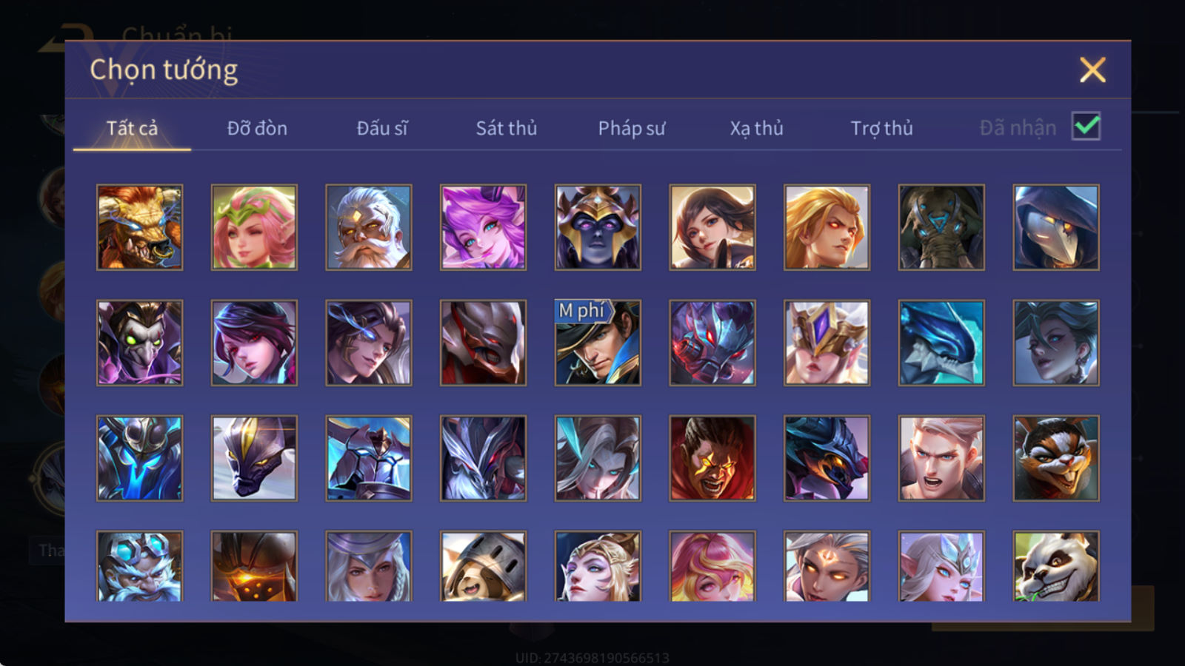Select the hero marked M phí
The width and height of the screenshot is (1185, 666).
pyautogui.click(x=598, y=343)
